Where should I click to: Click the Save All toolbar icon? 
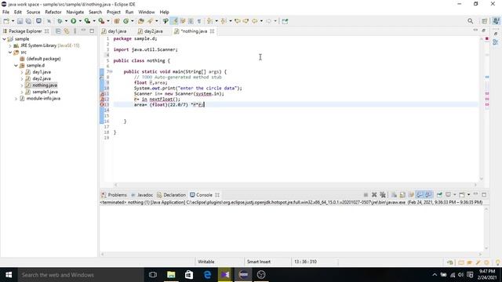[28, 21]
